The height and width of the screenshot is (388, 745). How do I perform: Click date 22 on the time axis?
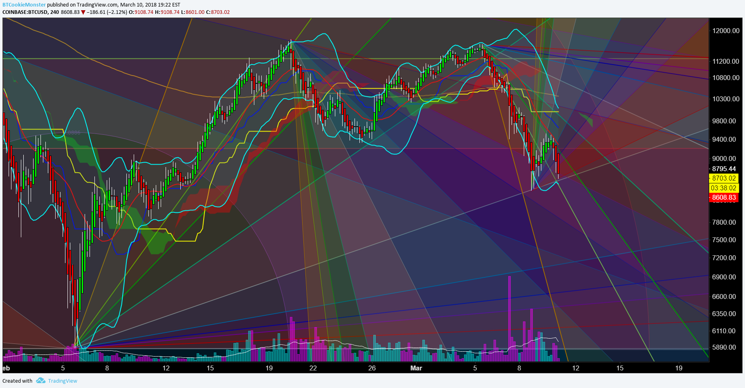(313, 368)
